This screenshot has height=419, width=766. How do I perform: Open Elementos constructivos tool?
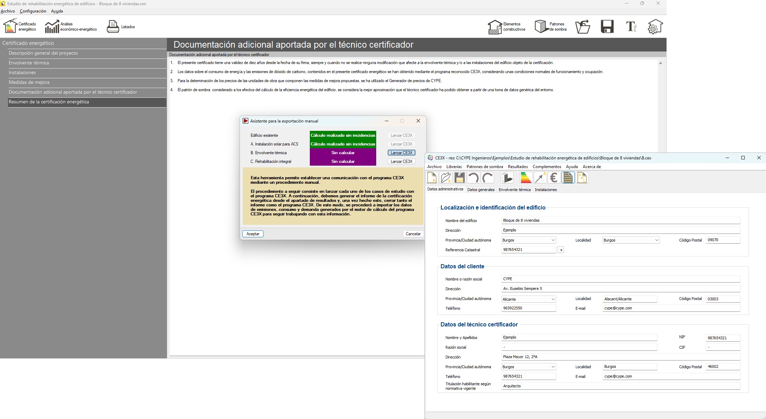(507, 27)
